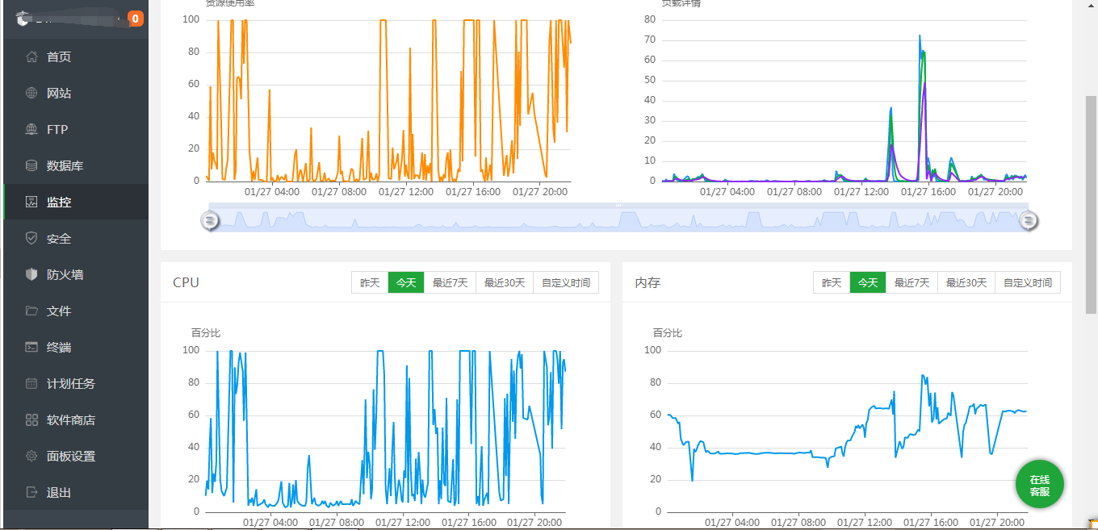Screen dimensions: 1098x530
Task: Click the database icon beside 数据库
Action: coord(31,165)
